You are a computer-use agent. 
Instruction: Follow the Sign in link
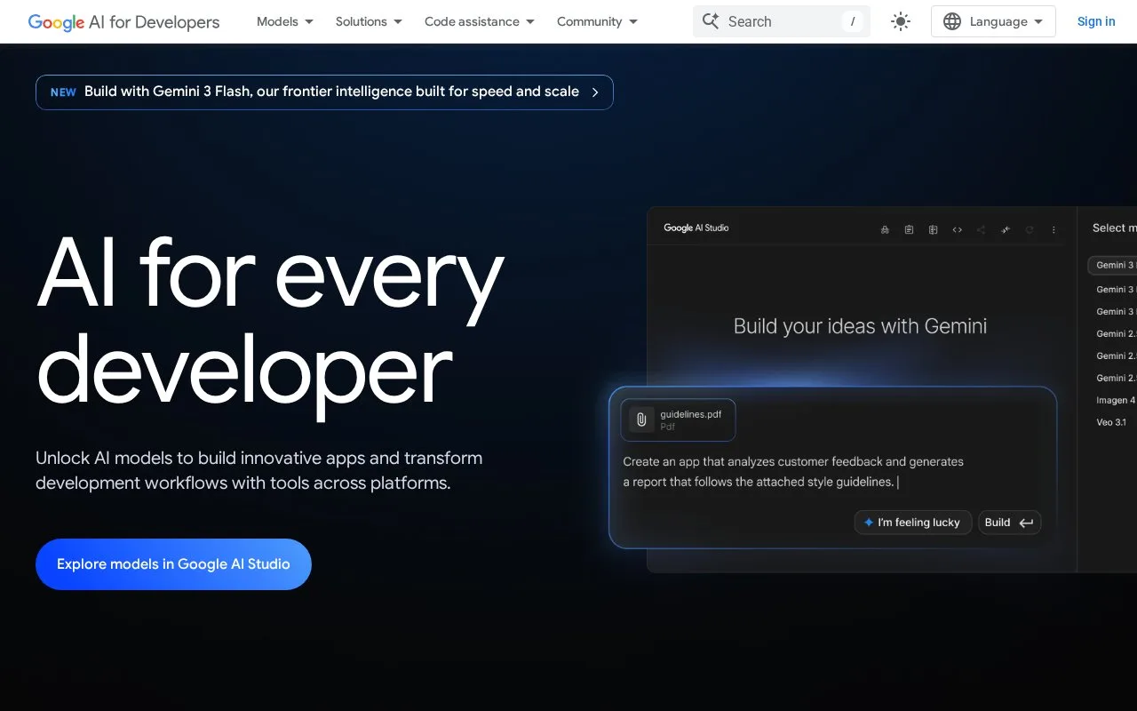pyautogui.click(x=1096, y=21)
